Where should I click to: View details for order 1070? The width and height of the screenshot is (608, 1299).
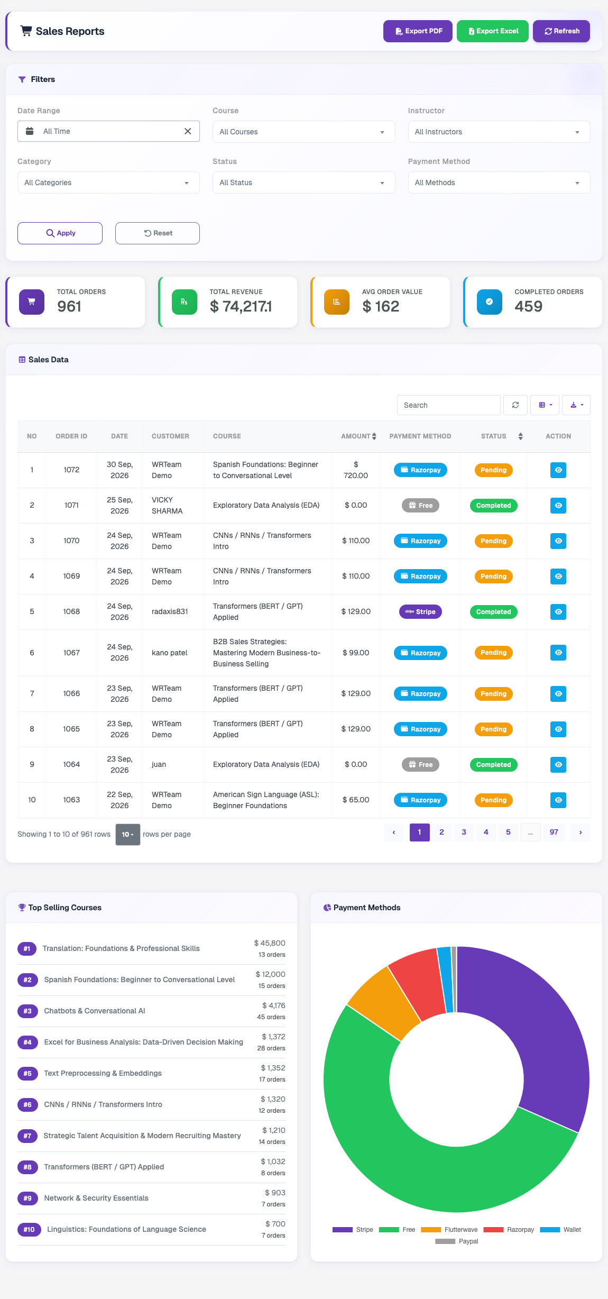tap(558, 541)
